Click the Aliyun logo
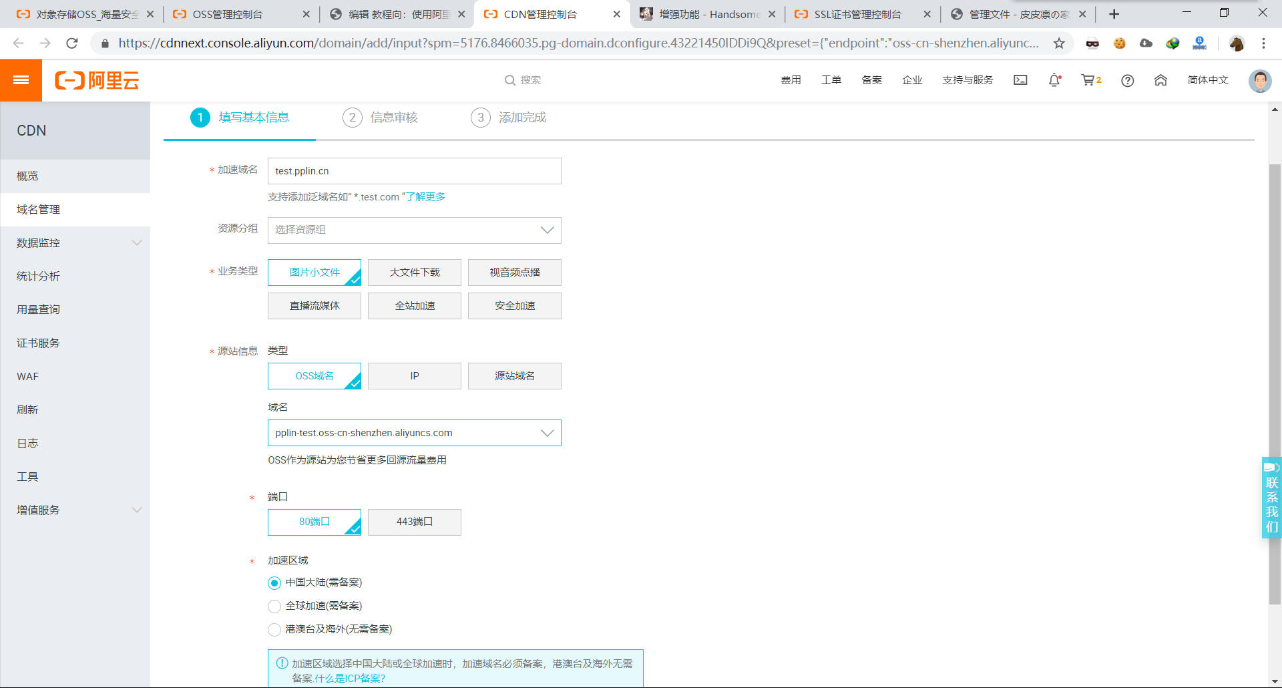This screenshot has height=688, width=1282. 97,80
